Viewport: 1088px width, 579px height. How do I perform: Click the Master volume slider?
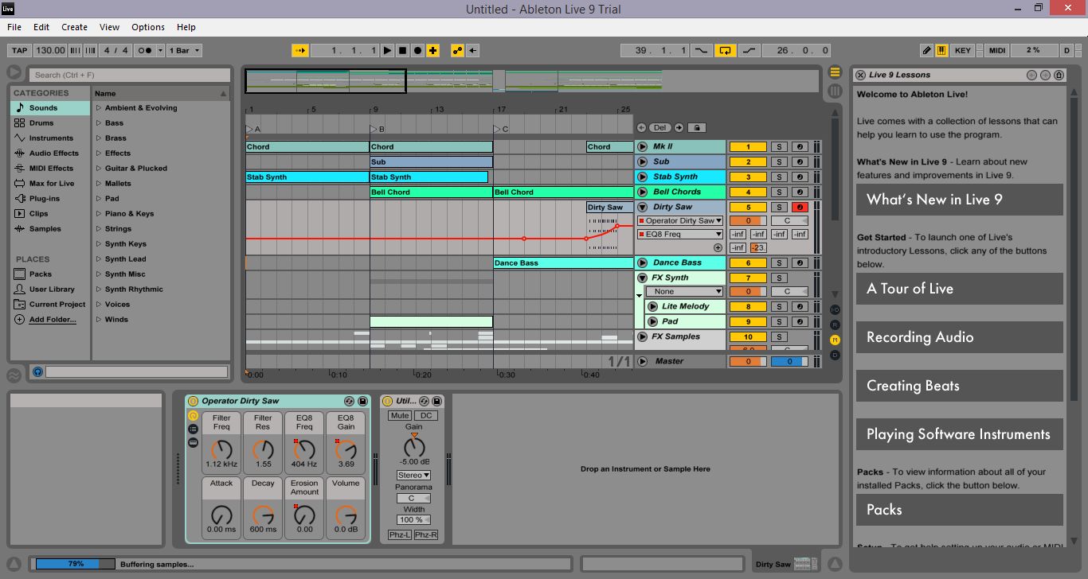click(x=747, y=362)
